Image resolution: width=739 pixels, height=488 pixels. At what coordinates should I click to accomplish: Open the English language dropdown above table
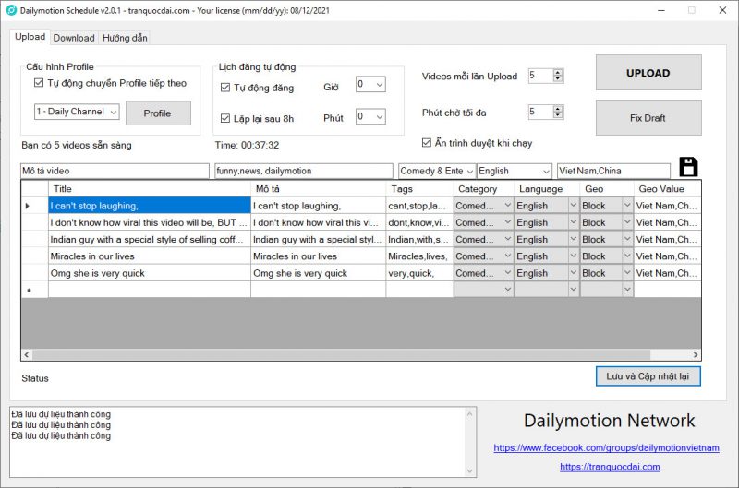[x=515, y=171]
